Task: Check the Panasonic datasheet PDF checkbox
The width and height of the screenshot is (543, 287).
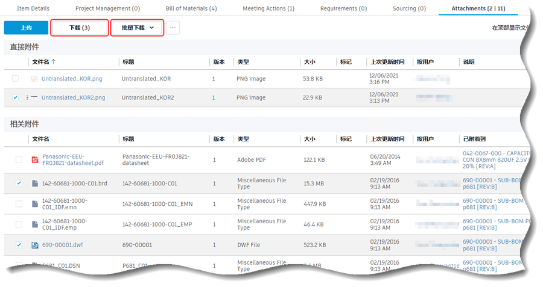Action: (19, 159)
